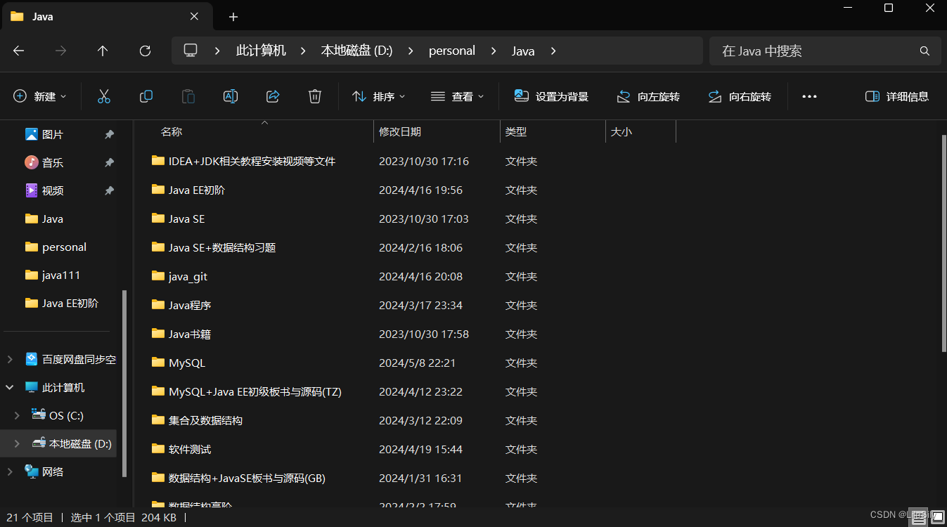Click the navigation pane scrollbar
Screen dimensions: 947x527
click(x=124, y=383)
